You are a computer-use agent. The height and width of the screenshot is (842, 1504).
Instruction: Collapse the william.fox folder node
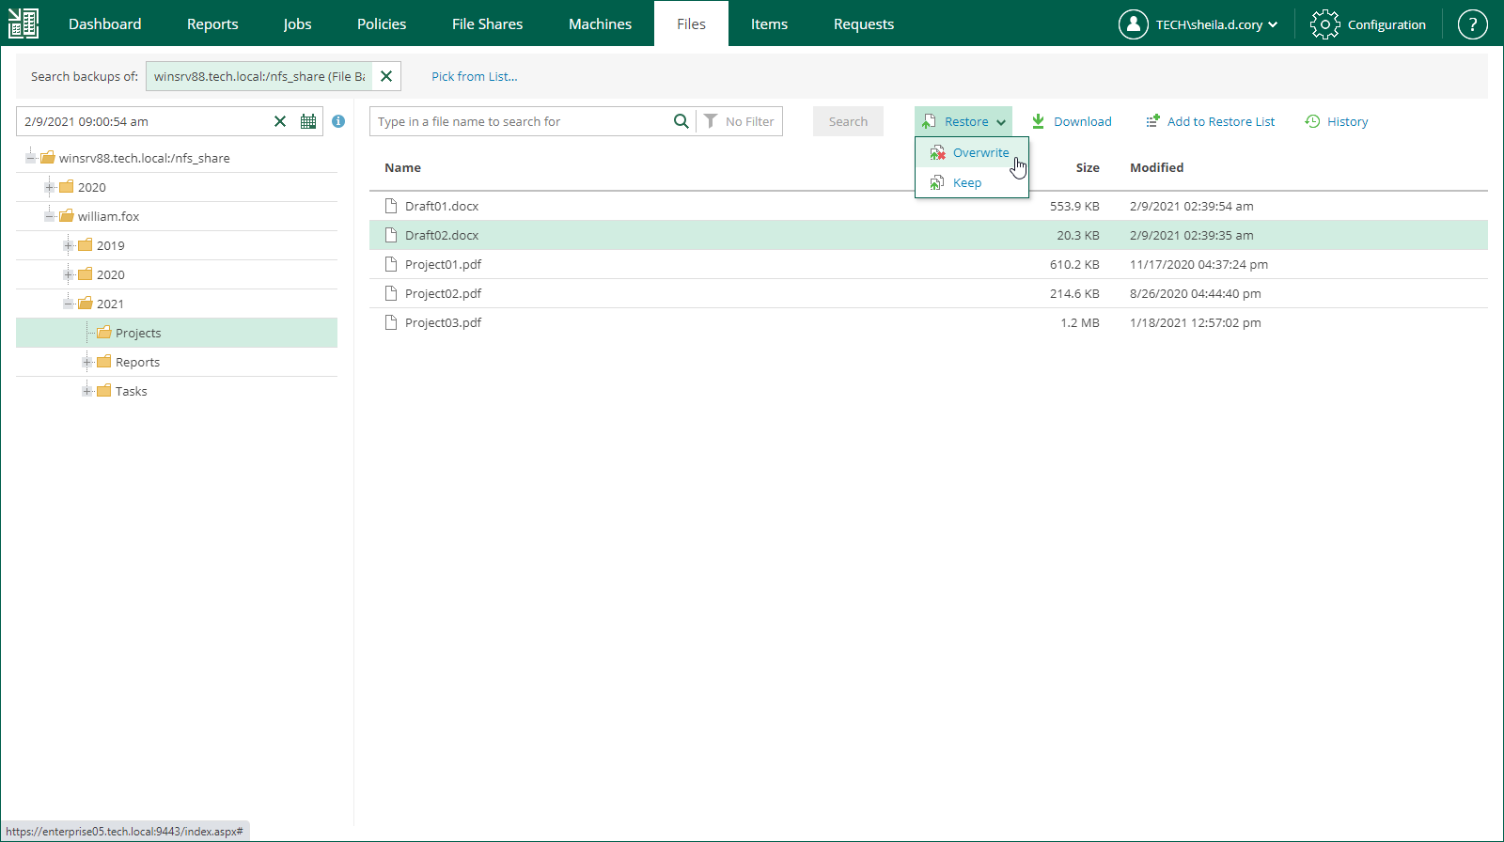click(x=49, y=216)
